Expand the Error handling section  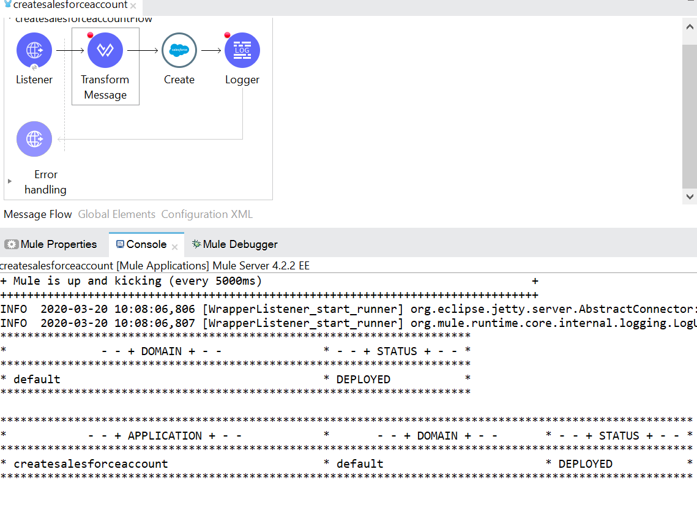pyautogui.click(x=9, y=181)
